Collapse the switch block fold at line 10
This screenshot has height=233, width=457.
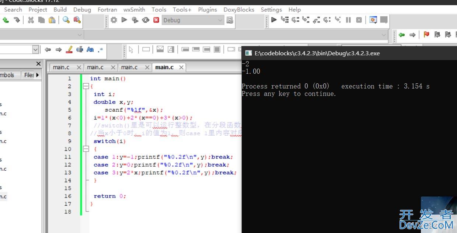pyautogui.click(x=86, y=149)
